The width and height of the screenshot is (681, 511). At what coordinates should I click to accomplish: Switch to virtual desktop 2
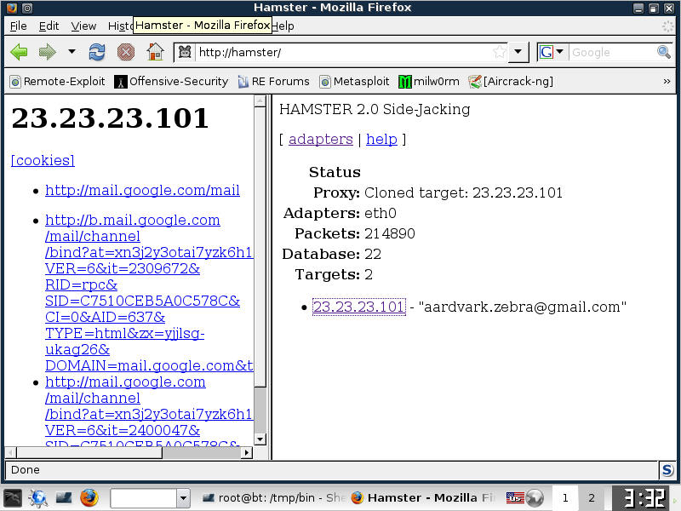coord(592,497)
